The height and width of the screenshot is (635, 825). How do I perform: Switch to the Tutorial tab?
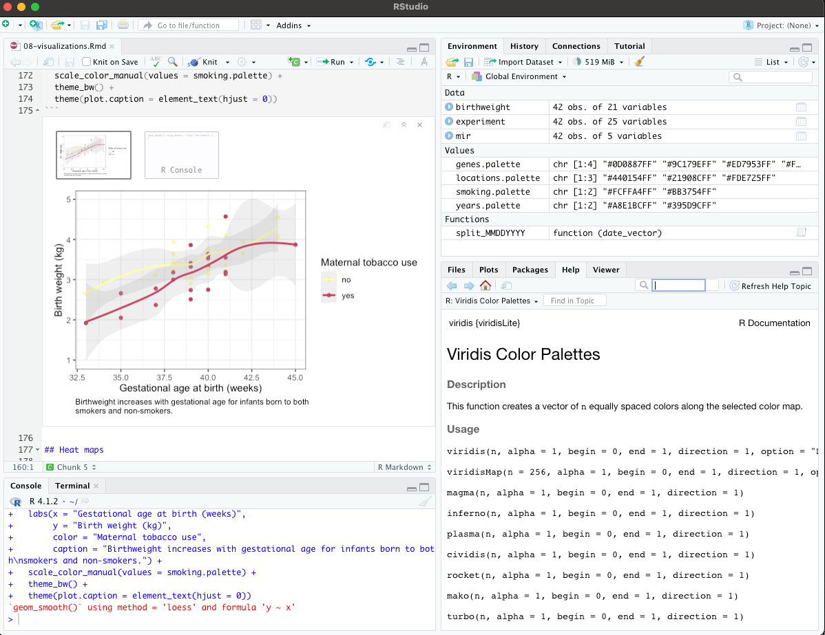pos(629,46)
